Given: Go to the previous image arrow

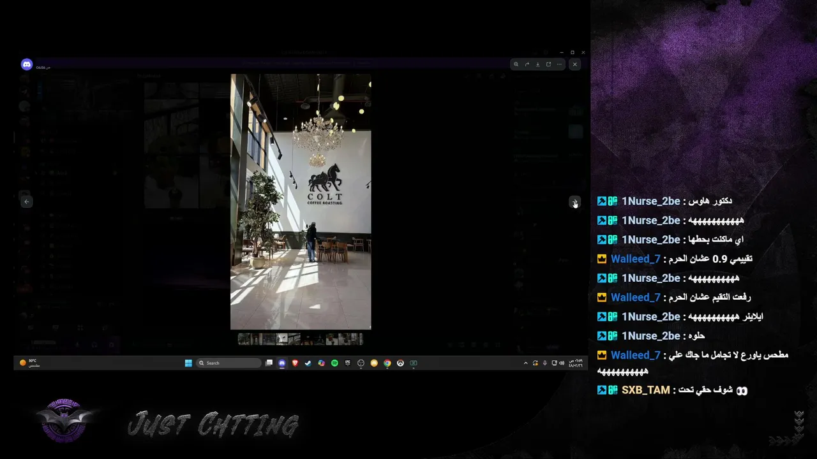Looking at the screenshot, I should pos(27,201).
